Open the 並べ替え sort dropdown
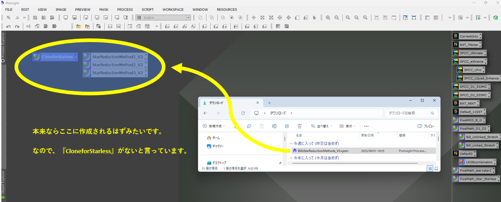 click(322, 126)
